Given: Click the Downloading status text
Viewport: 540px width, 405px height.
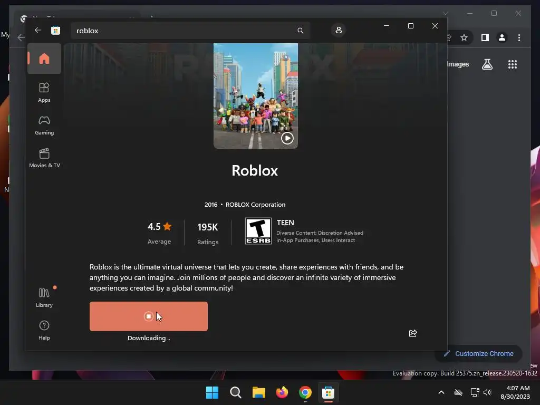Looking at the screenshot, I should [149, 338].
